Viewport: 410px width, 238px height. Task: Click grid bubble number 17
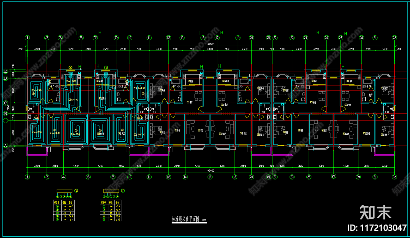tap(217, 38)
